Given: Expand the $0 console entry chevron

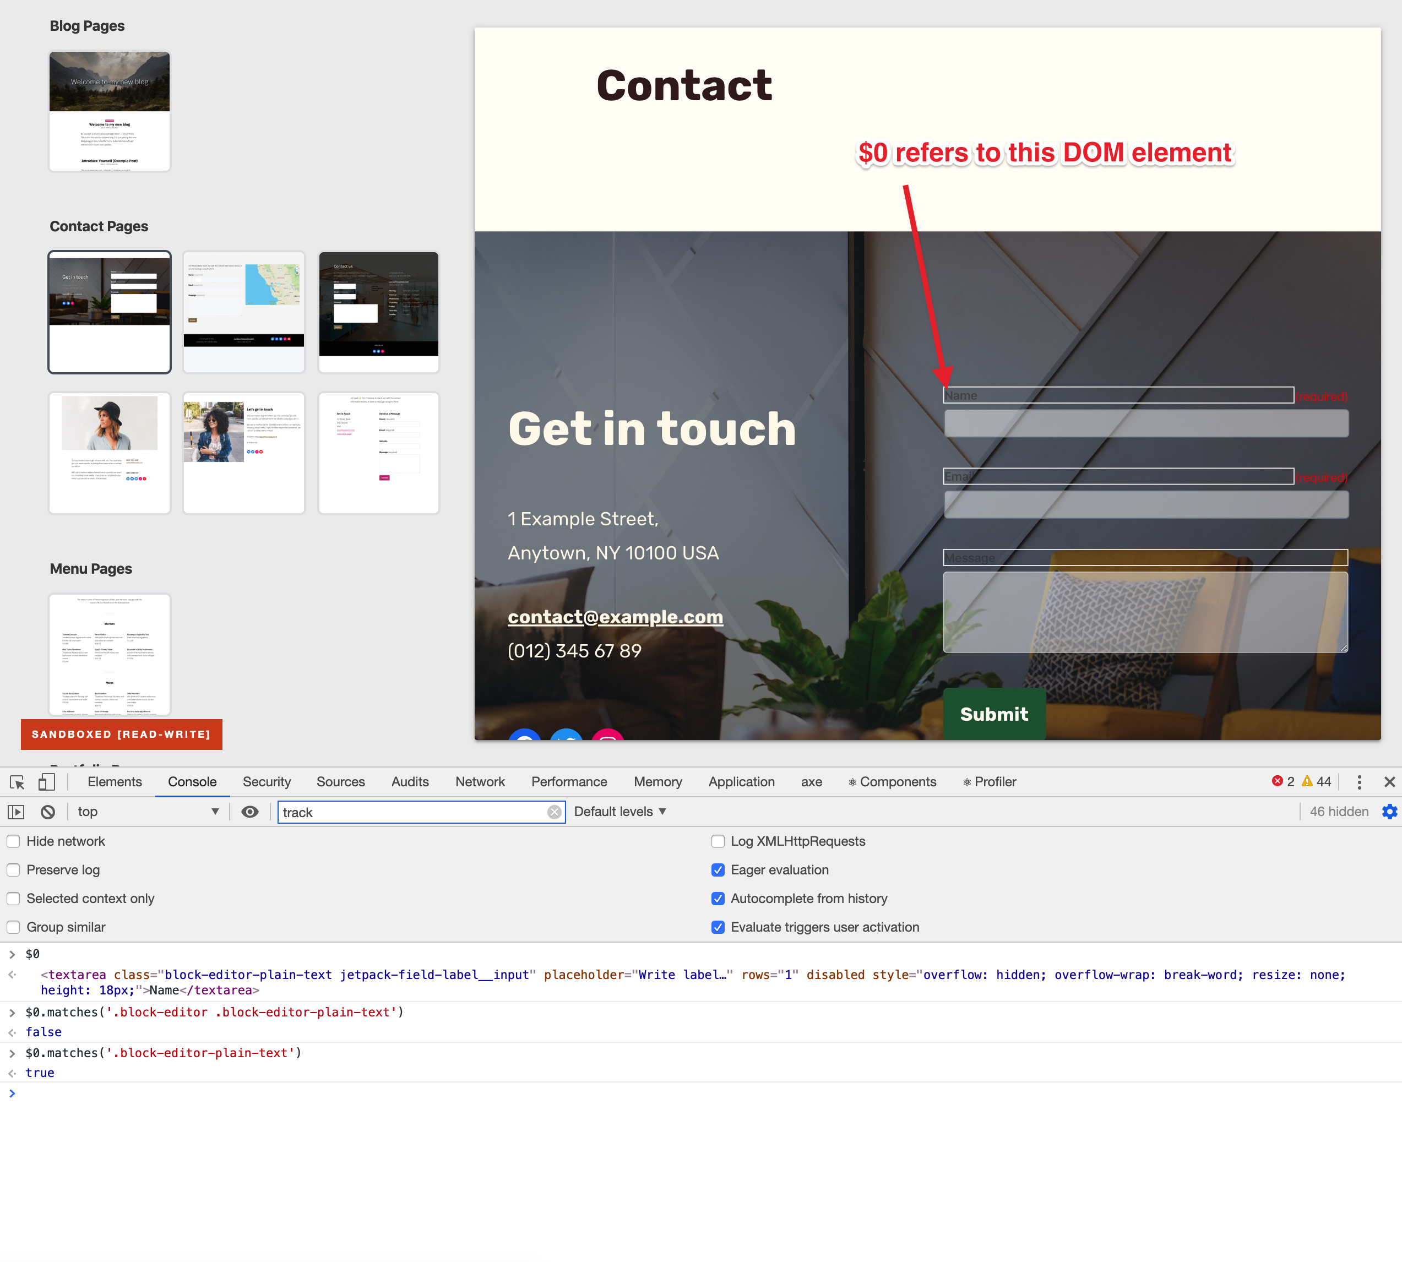Looking at the screenshot, I should [12, 955].
